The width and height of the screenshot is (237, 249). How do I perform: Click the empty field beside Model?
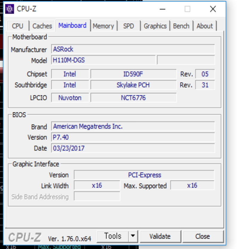(x=186, y=60)
